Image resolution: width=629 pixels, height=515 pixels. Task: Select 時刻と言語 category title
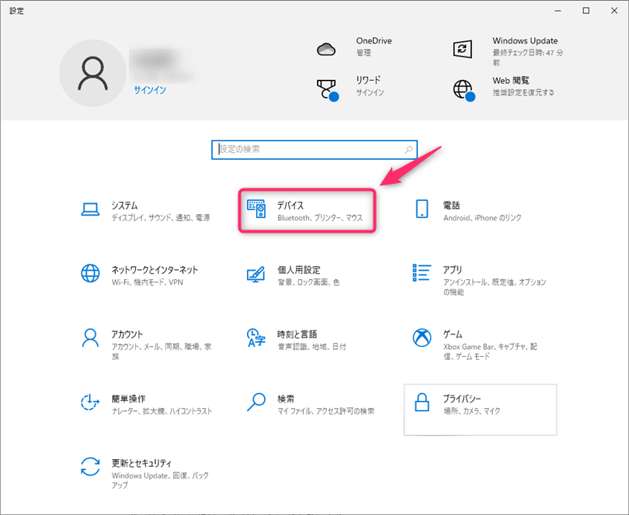coord(297,334)
